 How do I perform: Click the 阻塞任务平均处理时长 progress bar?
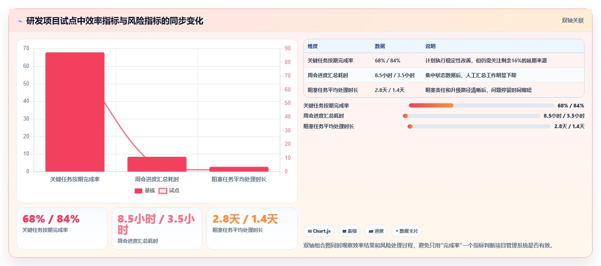click(x=479, y=126)
